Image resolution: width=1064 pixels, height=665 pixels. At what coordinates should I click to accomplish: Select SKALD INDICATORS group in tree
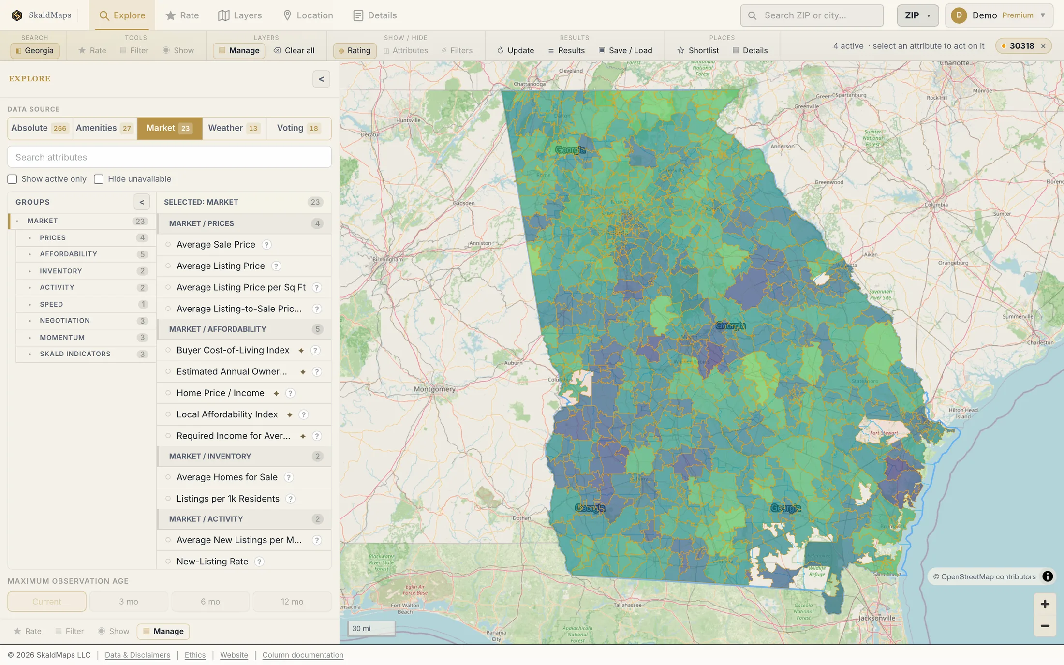pos(85,354)
